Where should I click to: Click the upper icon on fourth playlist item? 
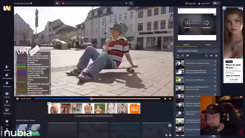pyautogui.click(x=215, y=86)
